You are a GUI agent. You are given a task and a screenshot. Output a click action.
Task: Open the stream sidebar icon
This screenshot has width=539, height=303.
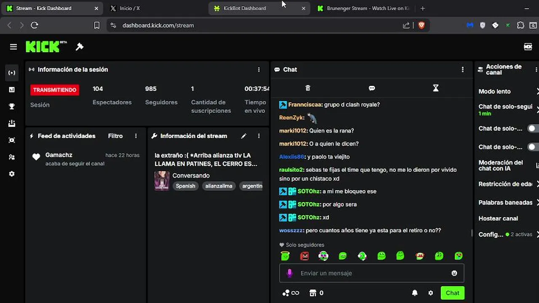12,73
